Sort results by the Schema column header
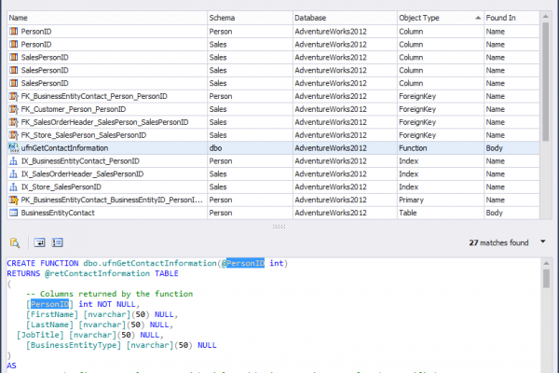This screenshot has height=373, width=559. coord(250,18)
